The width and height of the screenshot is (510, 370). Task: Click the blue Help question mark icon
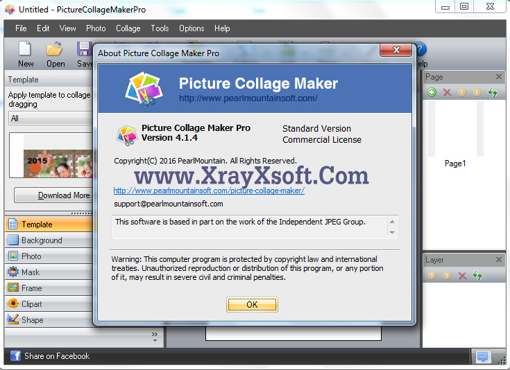420,49
